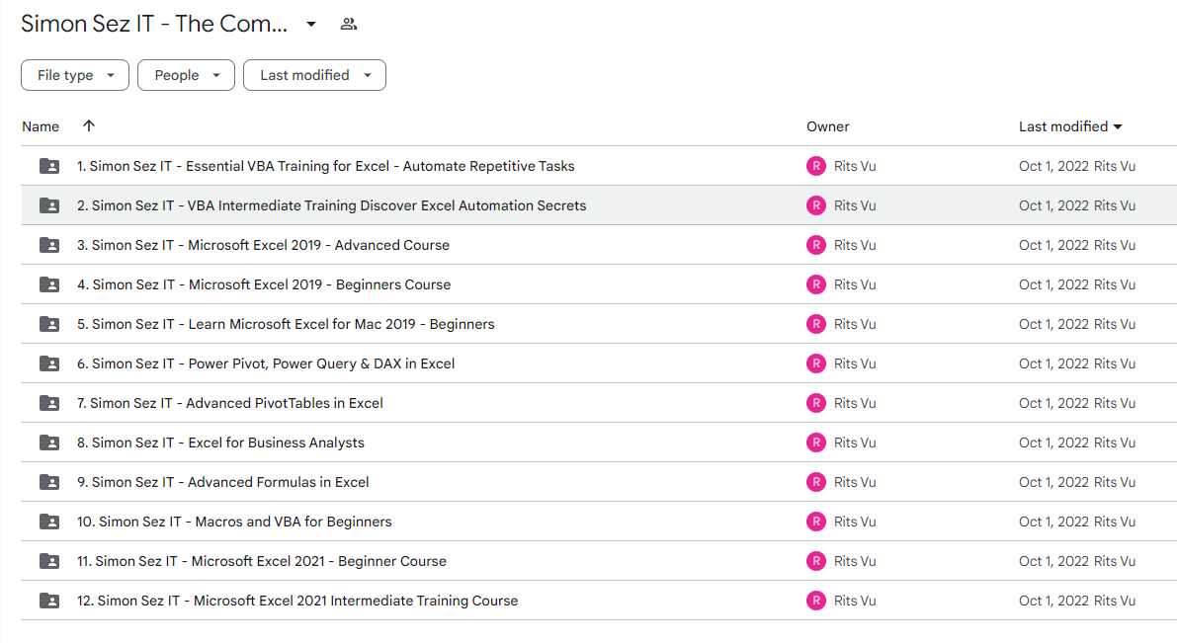
Task: Click the Owner column header
Action: pos(828,126)
